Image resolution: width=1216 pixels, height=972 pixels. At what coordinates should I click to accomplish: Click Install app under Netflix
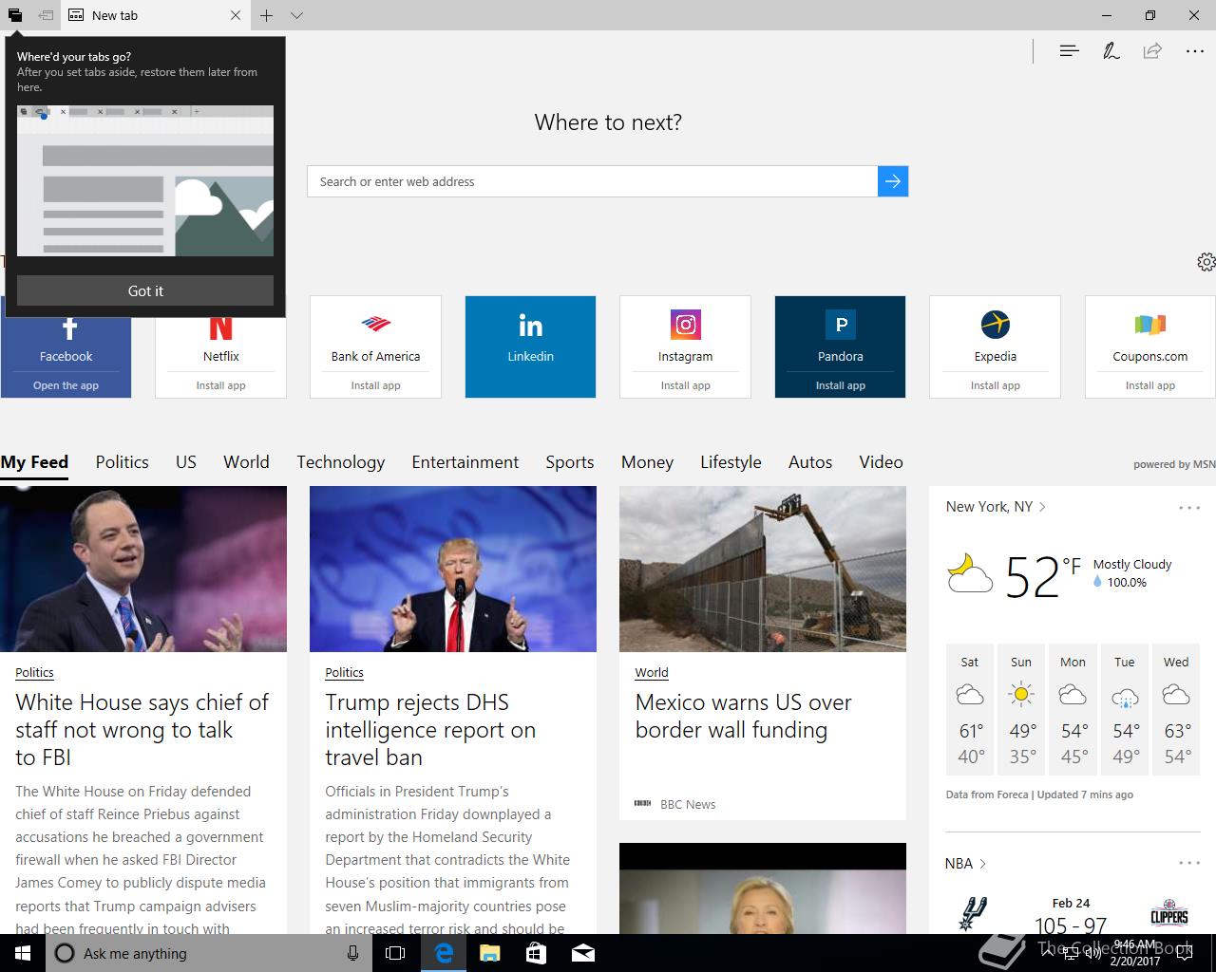[x=220, y=385]
